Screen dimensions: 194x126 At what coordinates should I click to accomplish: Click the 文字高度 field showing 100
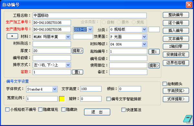point(91,89)
